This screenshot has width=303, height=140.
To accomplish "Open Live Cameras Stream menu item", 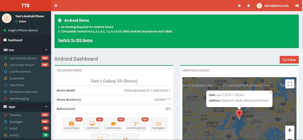I will pyautogui.click(x=26, y=58).
